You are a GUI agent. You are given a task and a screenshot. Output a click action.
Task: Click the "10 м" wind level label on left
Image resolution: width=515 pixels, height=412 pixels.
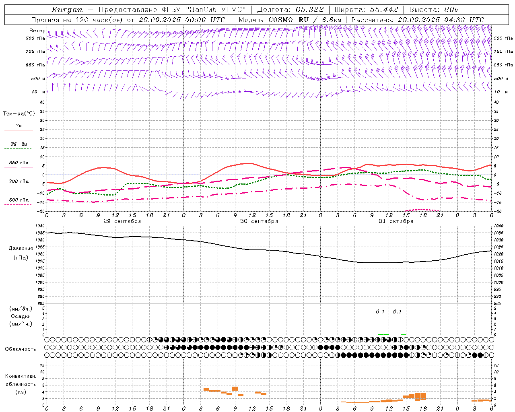[39, 92]
